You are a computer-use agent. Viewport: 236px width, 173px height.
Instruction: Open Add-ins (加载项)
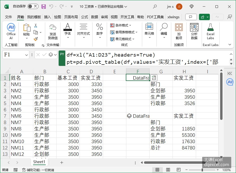click(179, 31)
